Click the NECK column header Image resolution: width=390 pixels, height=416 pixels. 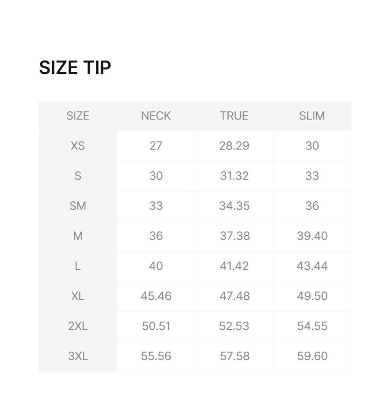point(156,116)
